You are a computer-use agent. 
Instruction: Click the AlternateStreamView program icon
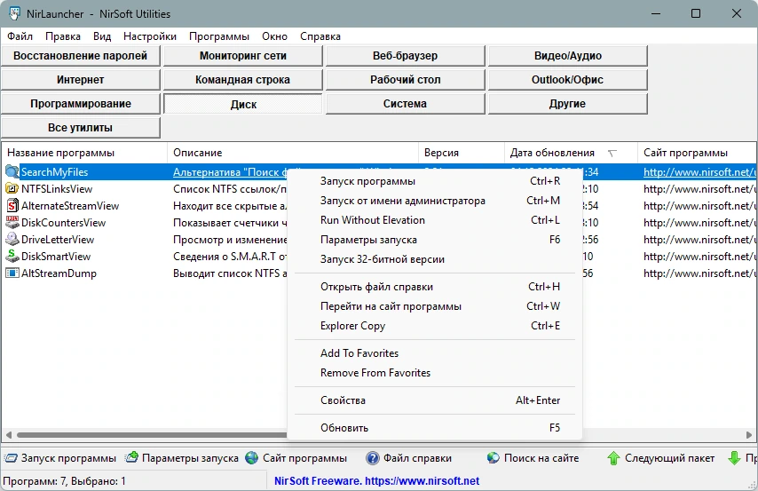click(12, 206)
